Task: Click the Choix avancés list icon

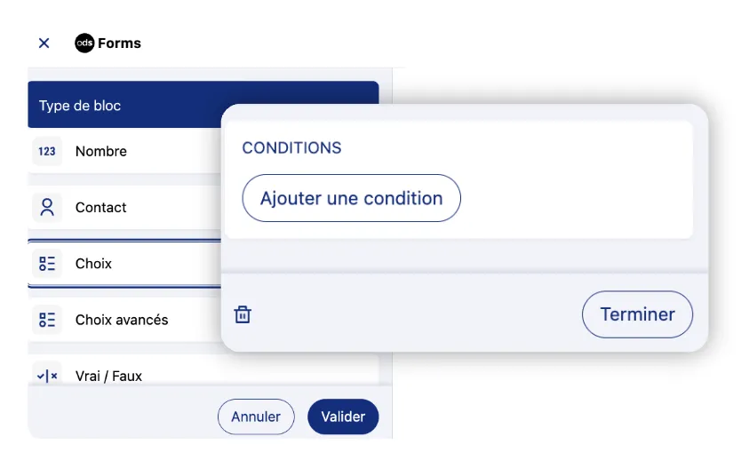Action: (x=47, y=320)
